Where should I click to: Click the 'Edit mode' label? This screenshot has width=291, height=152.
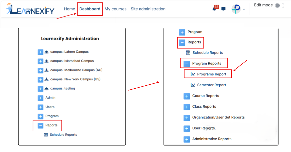(x=263, y=5)
